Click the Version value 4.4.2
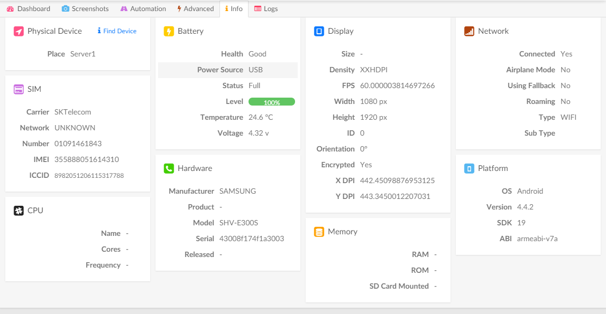This screenshot has width=606, height=314. point(525,207)
